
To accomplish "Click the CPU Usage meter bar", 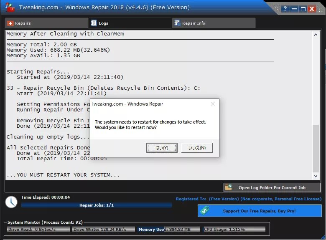I will click(234, 230).
